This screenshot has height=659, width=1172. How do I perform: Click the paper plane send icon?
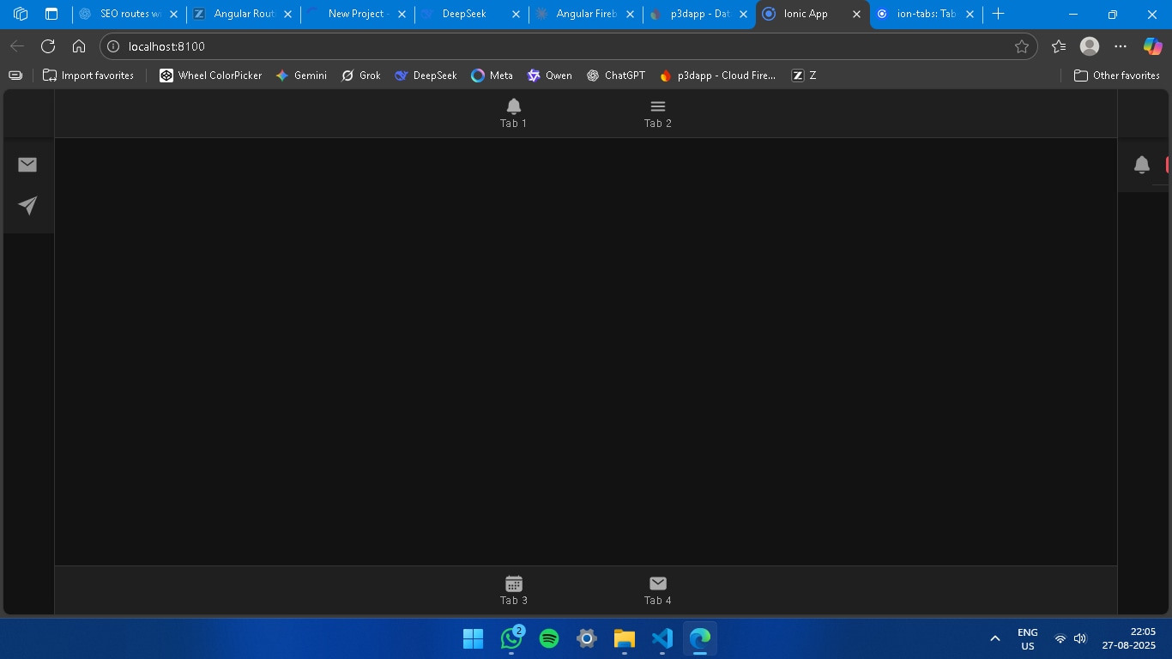coord(27,205)
